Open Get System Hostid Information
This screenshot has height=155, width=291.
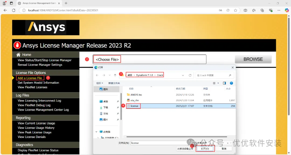tap(39, 83)
